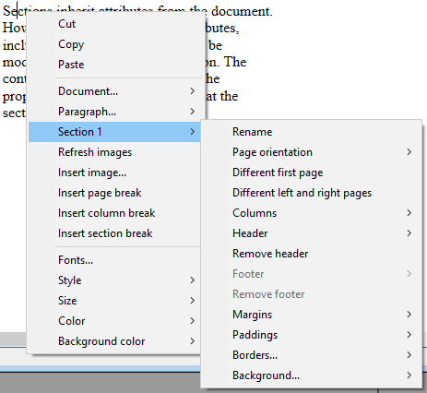
Task: Toggle Different first page option
Action: 311,173
